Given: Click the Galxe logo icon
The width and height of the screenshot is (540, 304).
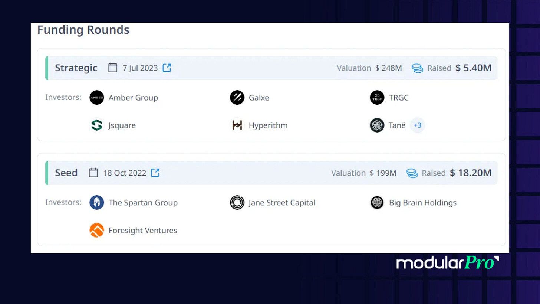Looking at the screenshot, I should (x=237, y=98).
